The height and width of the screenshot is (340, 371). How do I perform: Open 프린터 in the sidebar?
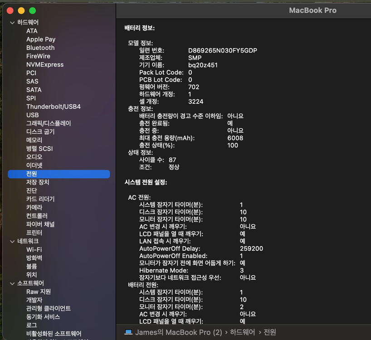pyautogui.click(x=34, y=233)
